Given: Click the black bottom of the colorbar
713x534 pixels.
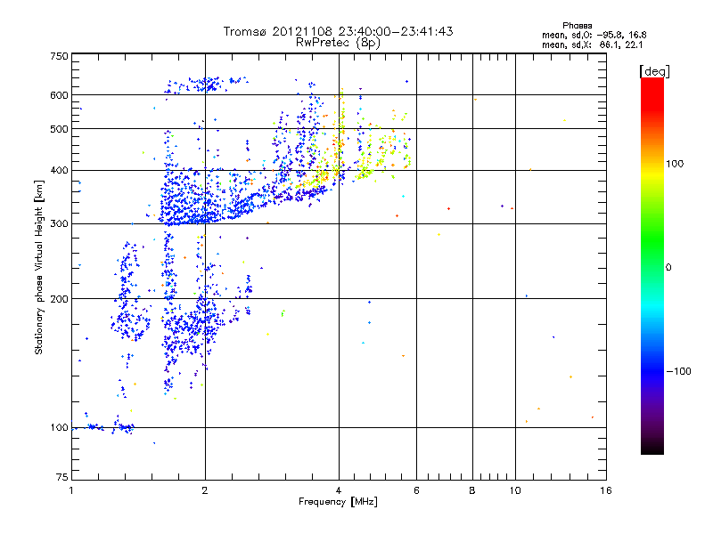Looking at the screenshot, I should [x=652, y=448].
